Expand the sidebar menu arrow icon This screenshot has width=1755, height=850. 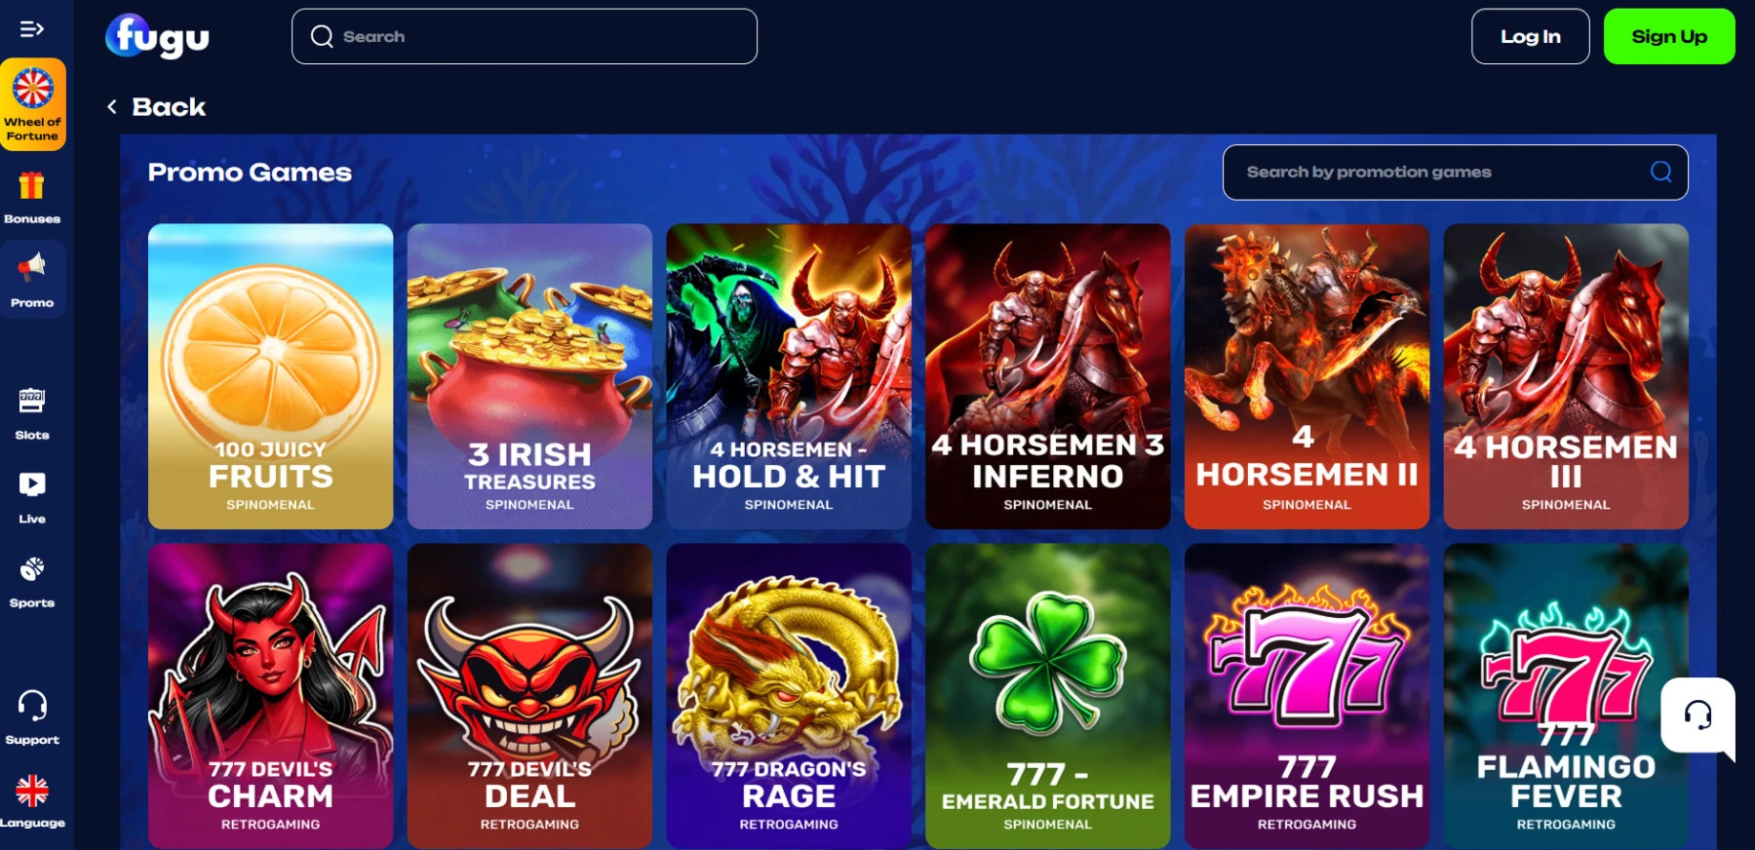(32, 29)
